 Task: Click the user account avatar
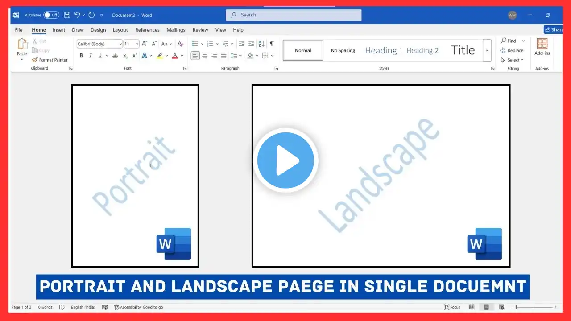point(512,15)
